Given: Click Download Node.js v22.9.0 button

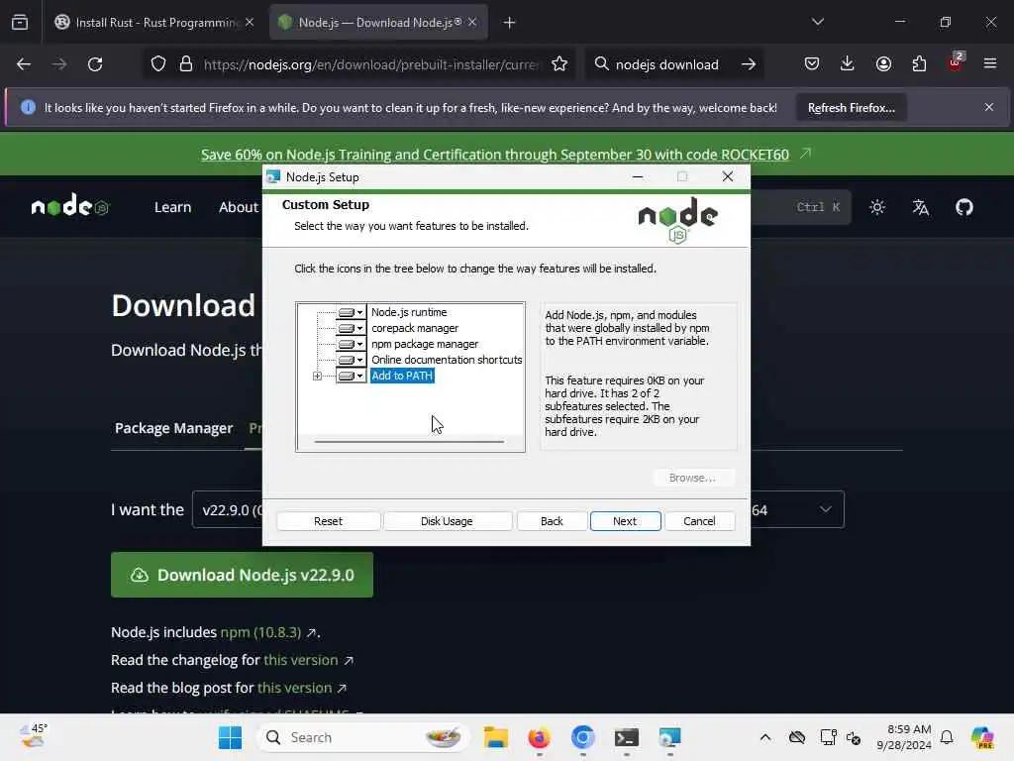Looking at the screenshot, I should point(242,575).
